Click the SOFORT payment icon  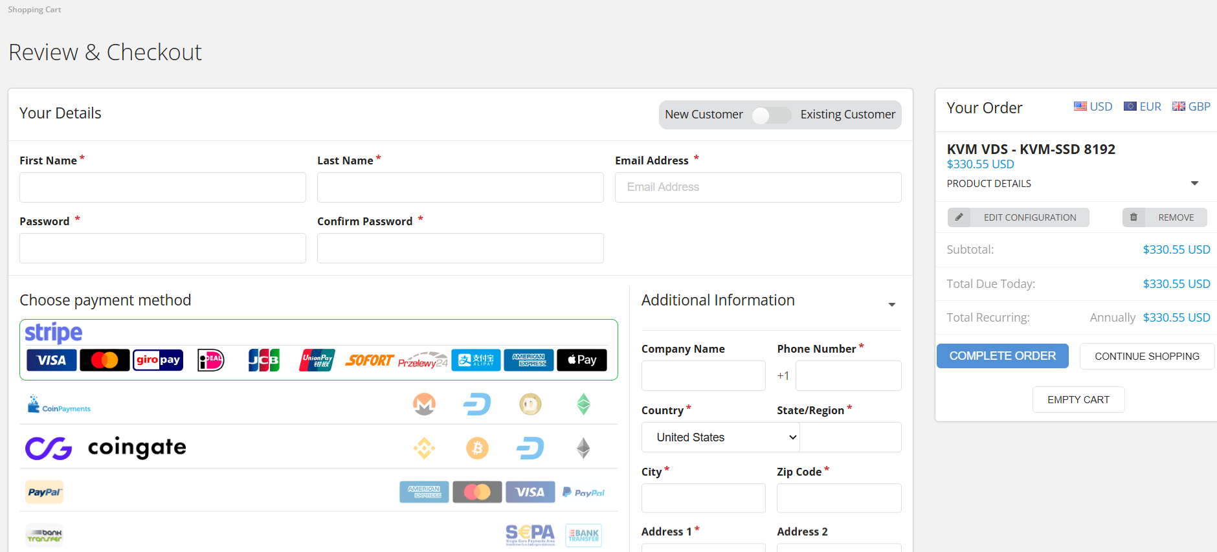(370, 360)
